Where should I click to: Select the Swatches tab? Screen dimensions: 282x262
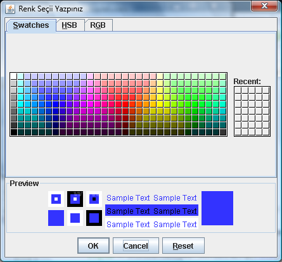click(31, 25)
